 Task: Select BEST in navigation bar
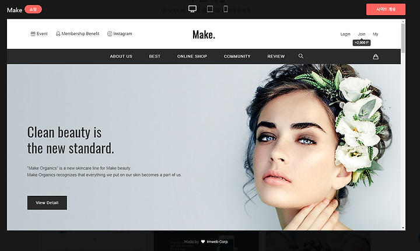[155, 56]
